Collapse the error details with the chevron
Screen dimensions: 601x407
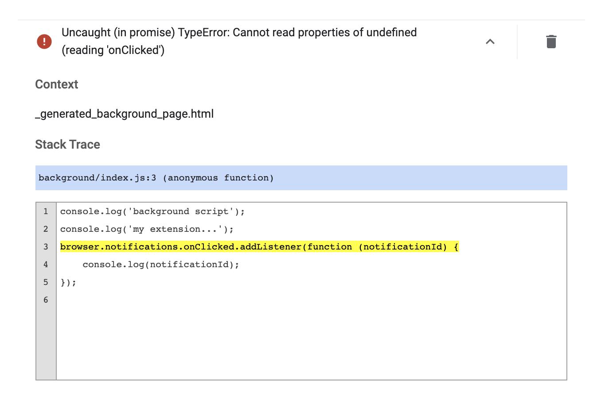(x=490, y=41)
